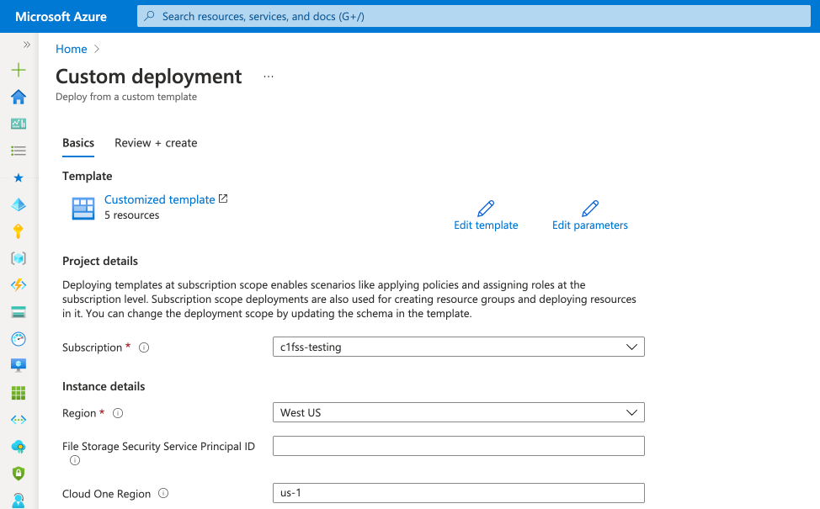Click the File Storage Security Service Principal ID field
The width and height of the screenshot is (820, 509).
(458, 446)
